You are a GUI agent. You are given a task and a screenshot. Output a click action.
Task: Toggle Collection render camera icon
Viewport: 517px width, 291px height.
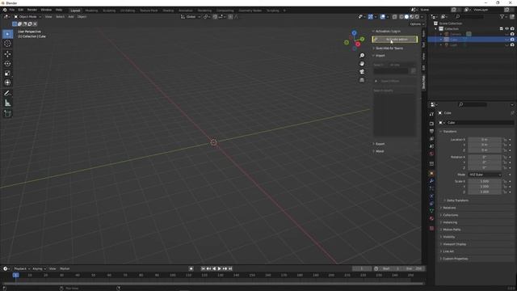pos(512,29)
